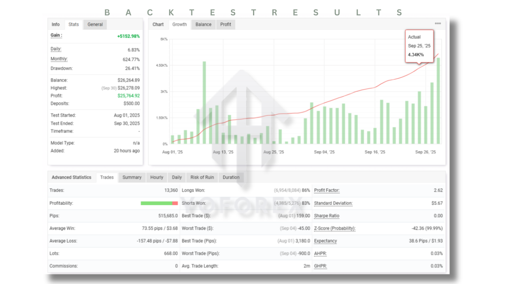Select the Growth chart tab

coord(179,24)
